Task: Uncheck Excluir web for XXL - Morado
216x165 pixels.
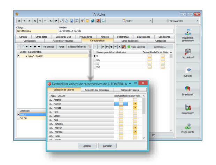Action: (135, 132)
